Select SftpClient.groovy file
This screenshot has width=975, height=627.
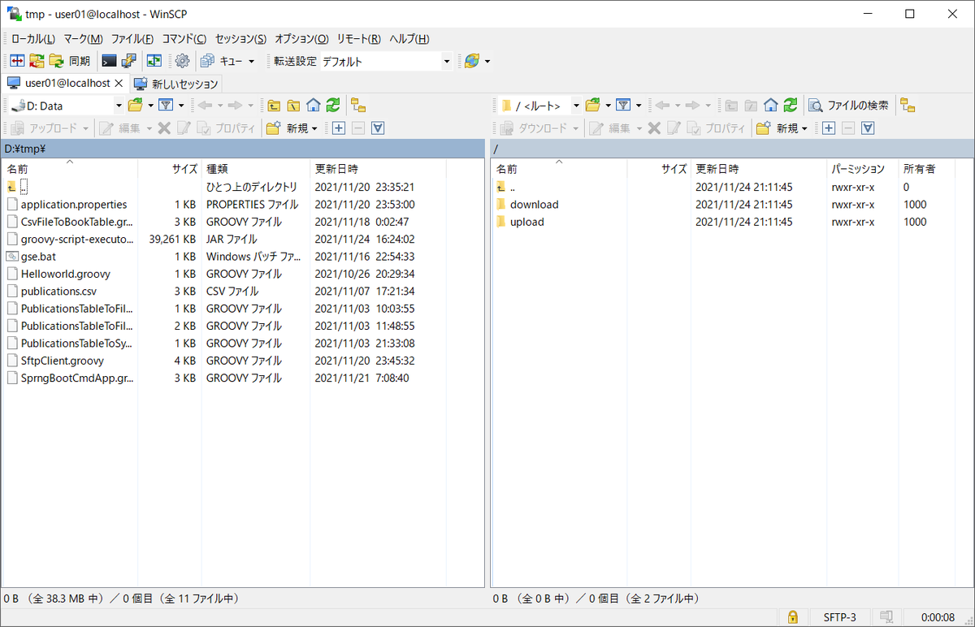(x=63, y=361)
